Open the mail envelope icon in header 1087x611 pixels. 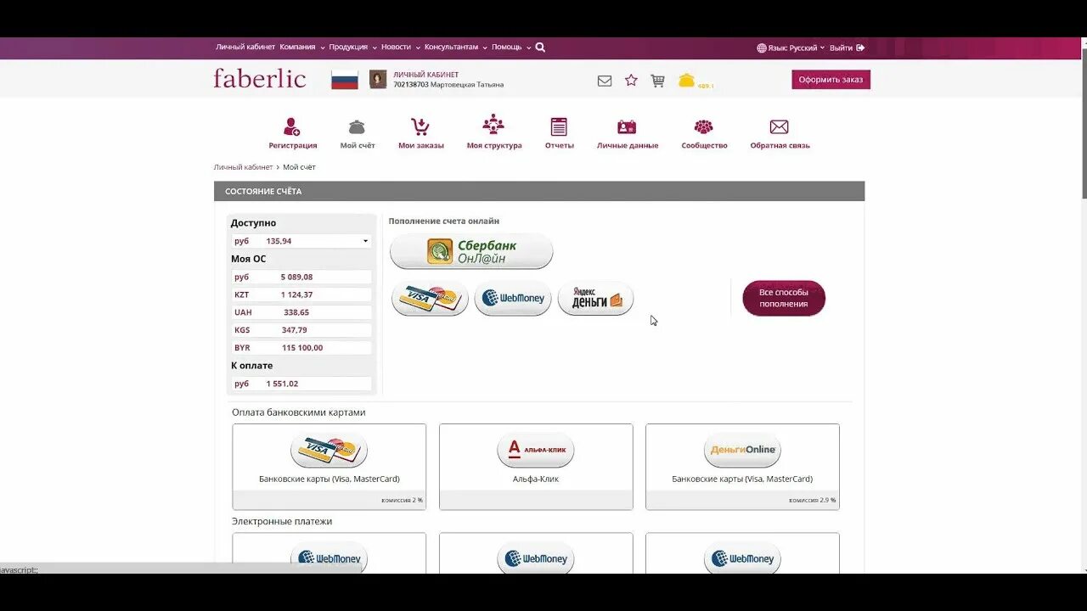point(605,81)
